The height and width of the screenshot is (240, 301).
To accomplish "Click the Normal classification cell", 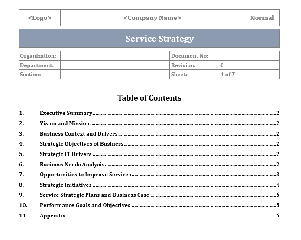I will 262,18.
